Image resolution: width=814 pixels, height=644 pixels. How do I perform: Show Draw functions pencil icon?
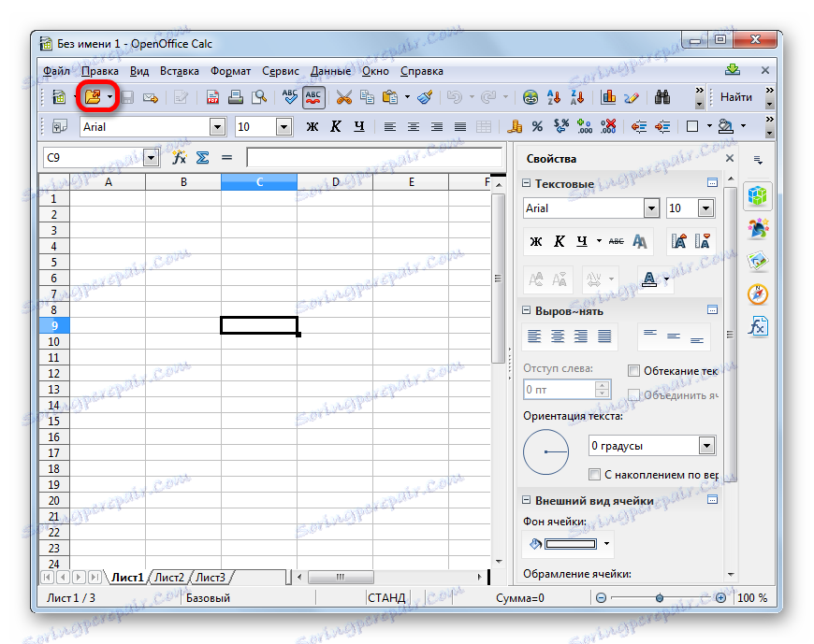tap(632, 97)
